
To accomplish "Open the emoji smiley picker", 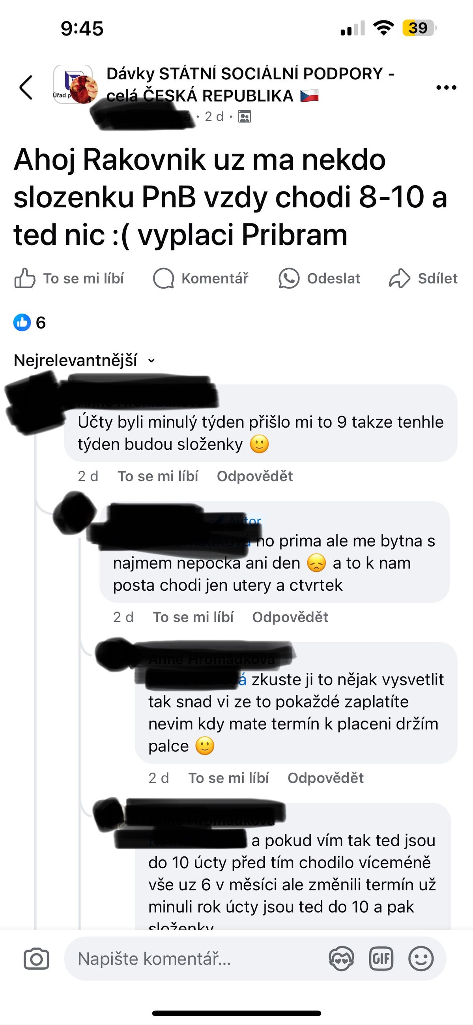I will (x=421, y=959).
